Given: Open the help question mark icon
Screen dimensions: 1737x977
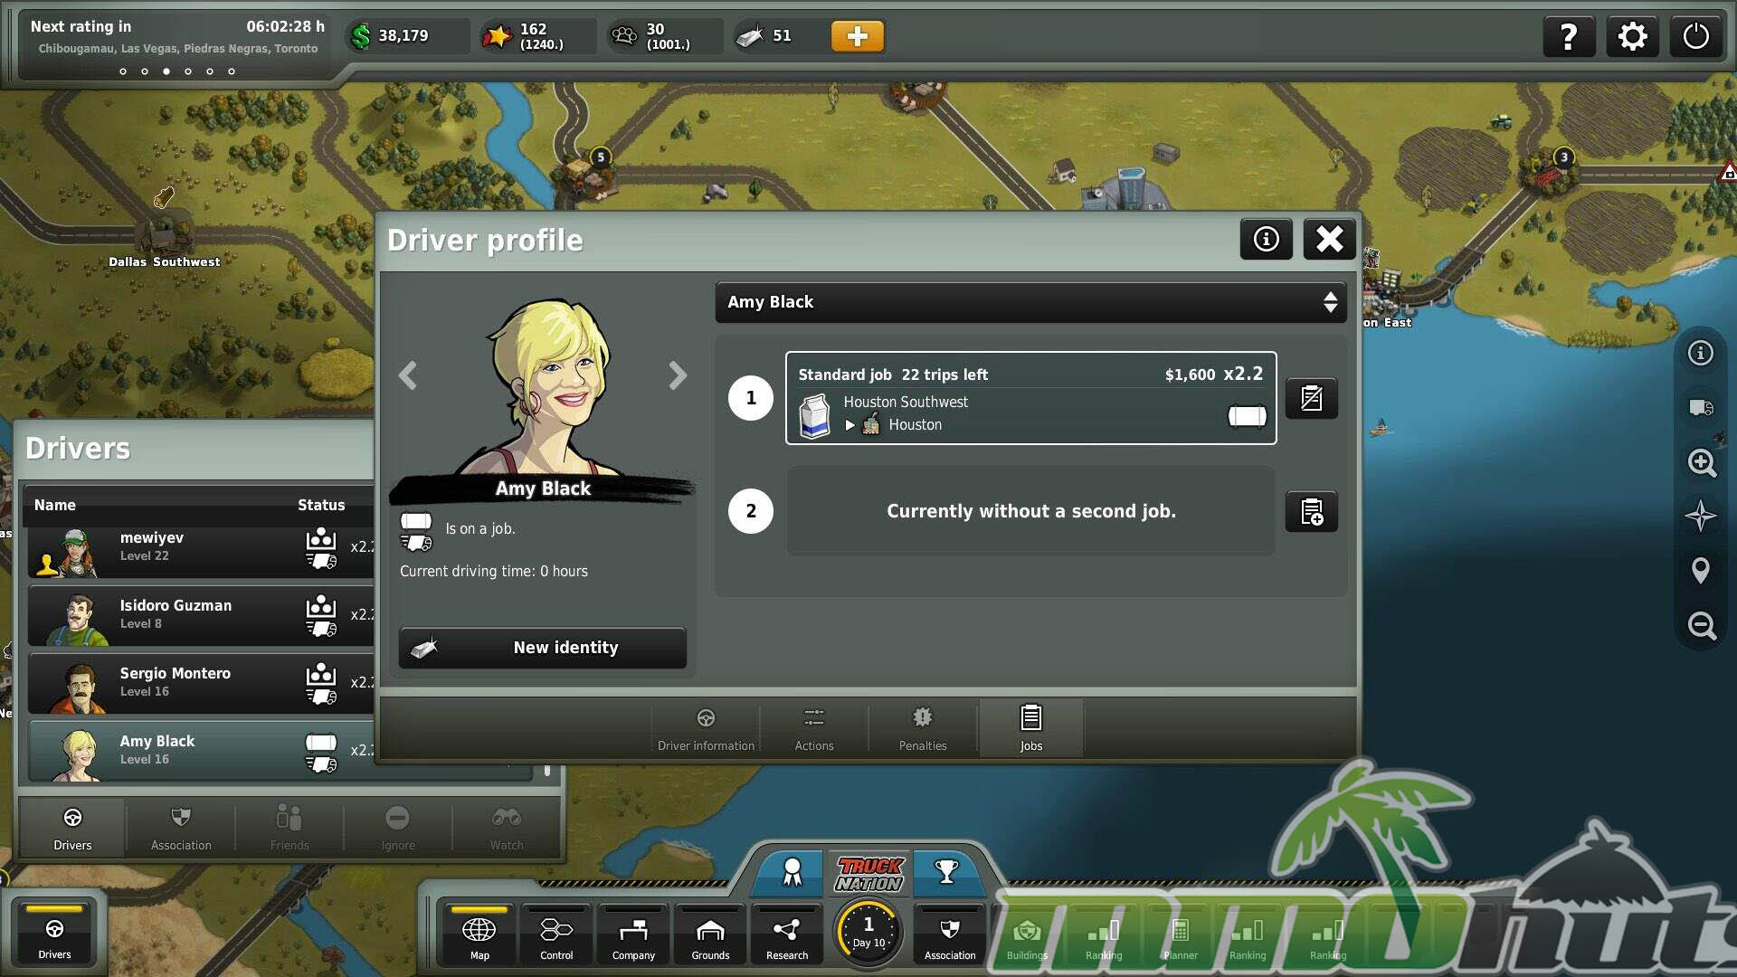Looking at the screenshot, I should coord(1569,37).
